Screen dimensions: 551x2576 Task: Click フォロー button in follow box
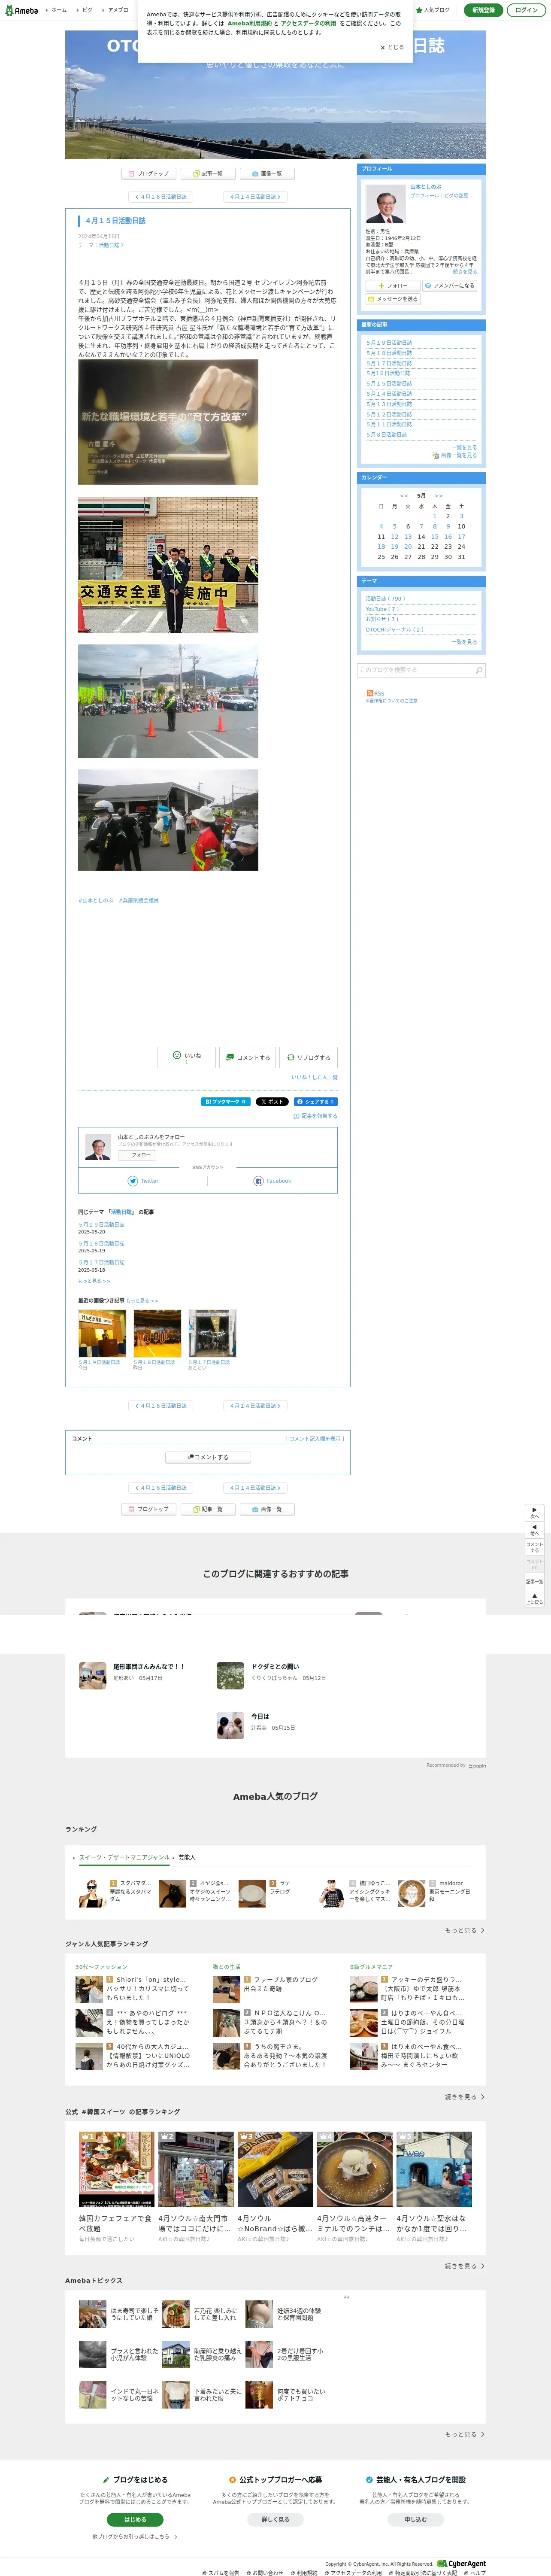click(137, 1155)
